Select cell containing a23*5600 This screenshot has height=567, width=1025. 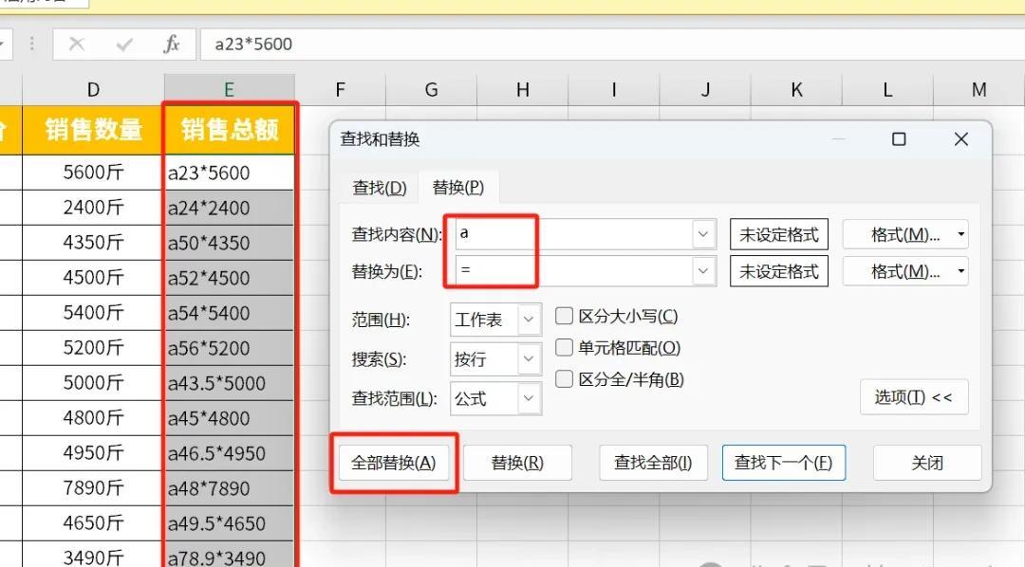click(229, 173)
